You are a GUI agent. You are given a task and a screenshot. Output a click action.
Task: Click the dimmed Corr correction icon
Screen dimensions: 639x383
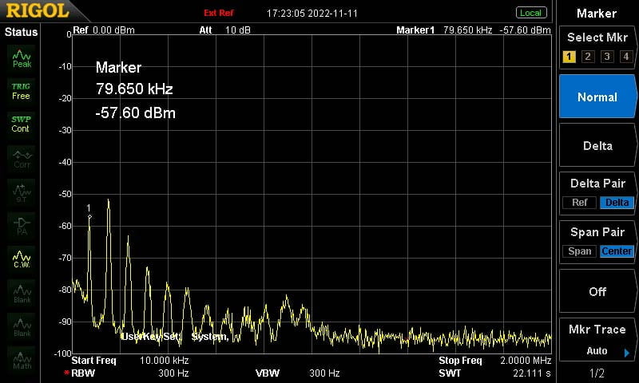point(22,159)
